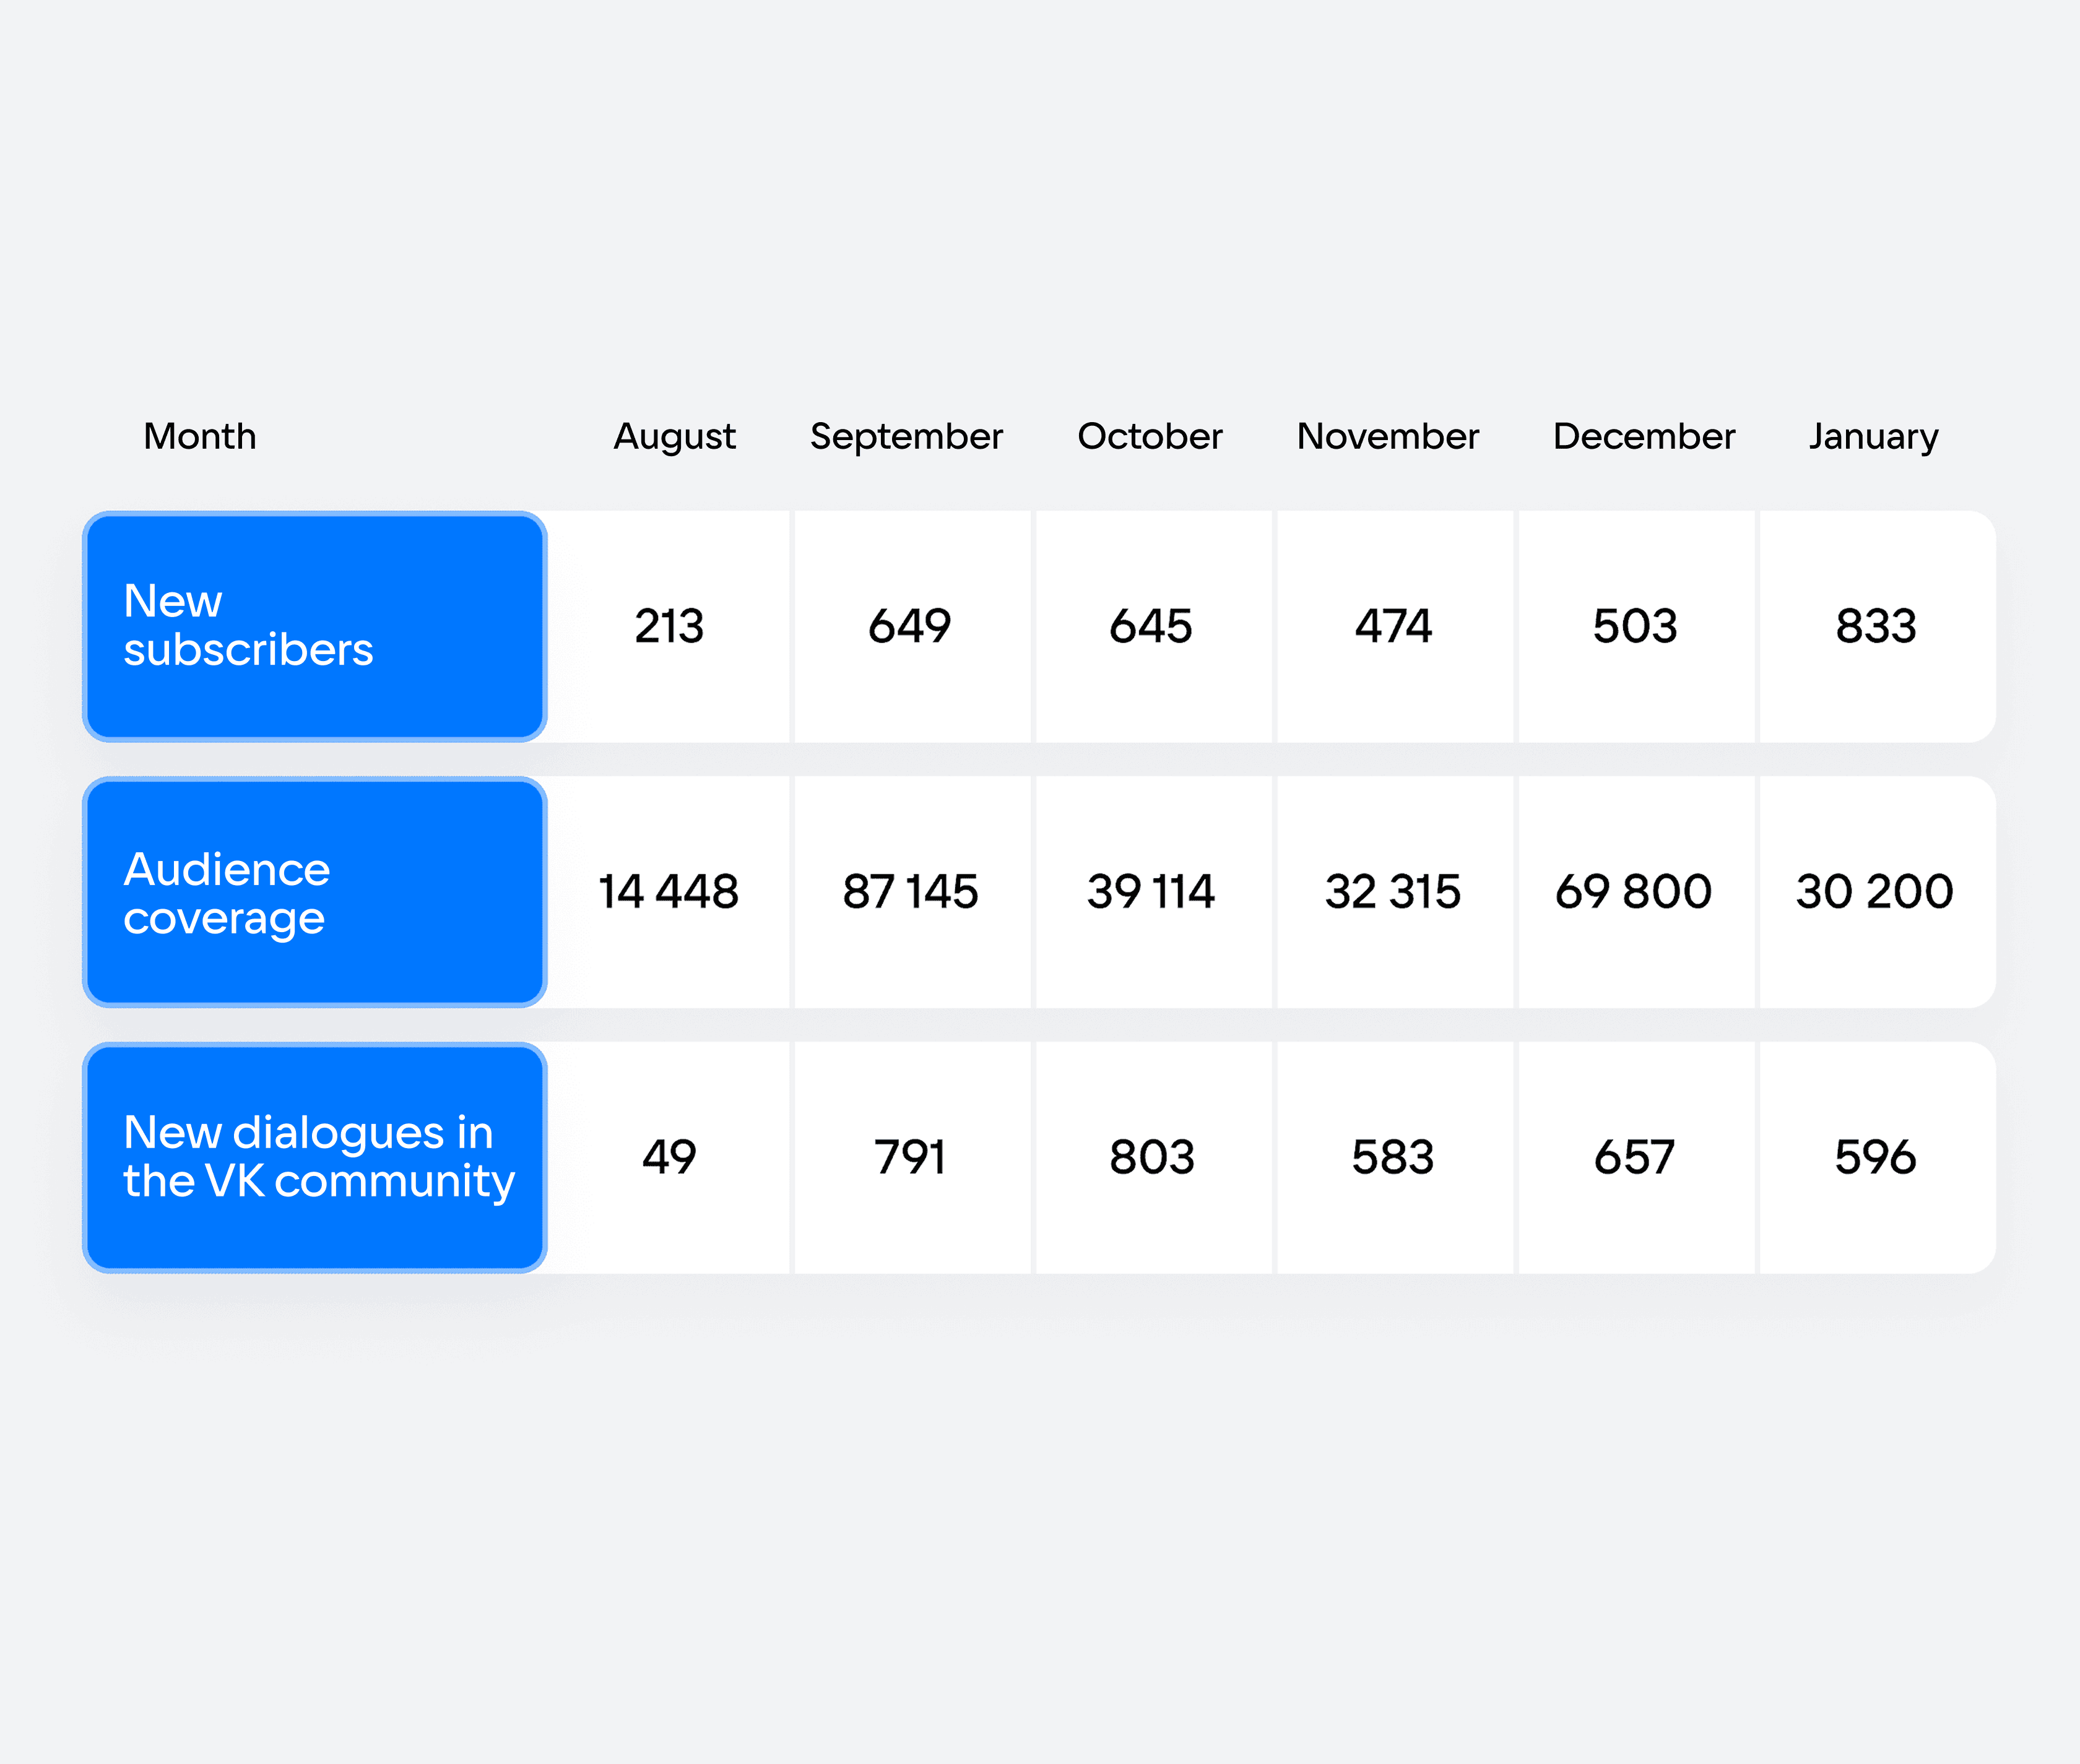Select the Audience coverage row header
Screen dimensions: 2080x1764
pyautogui.click(x=314, y=892)
